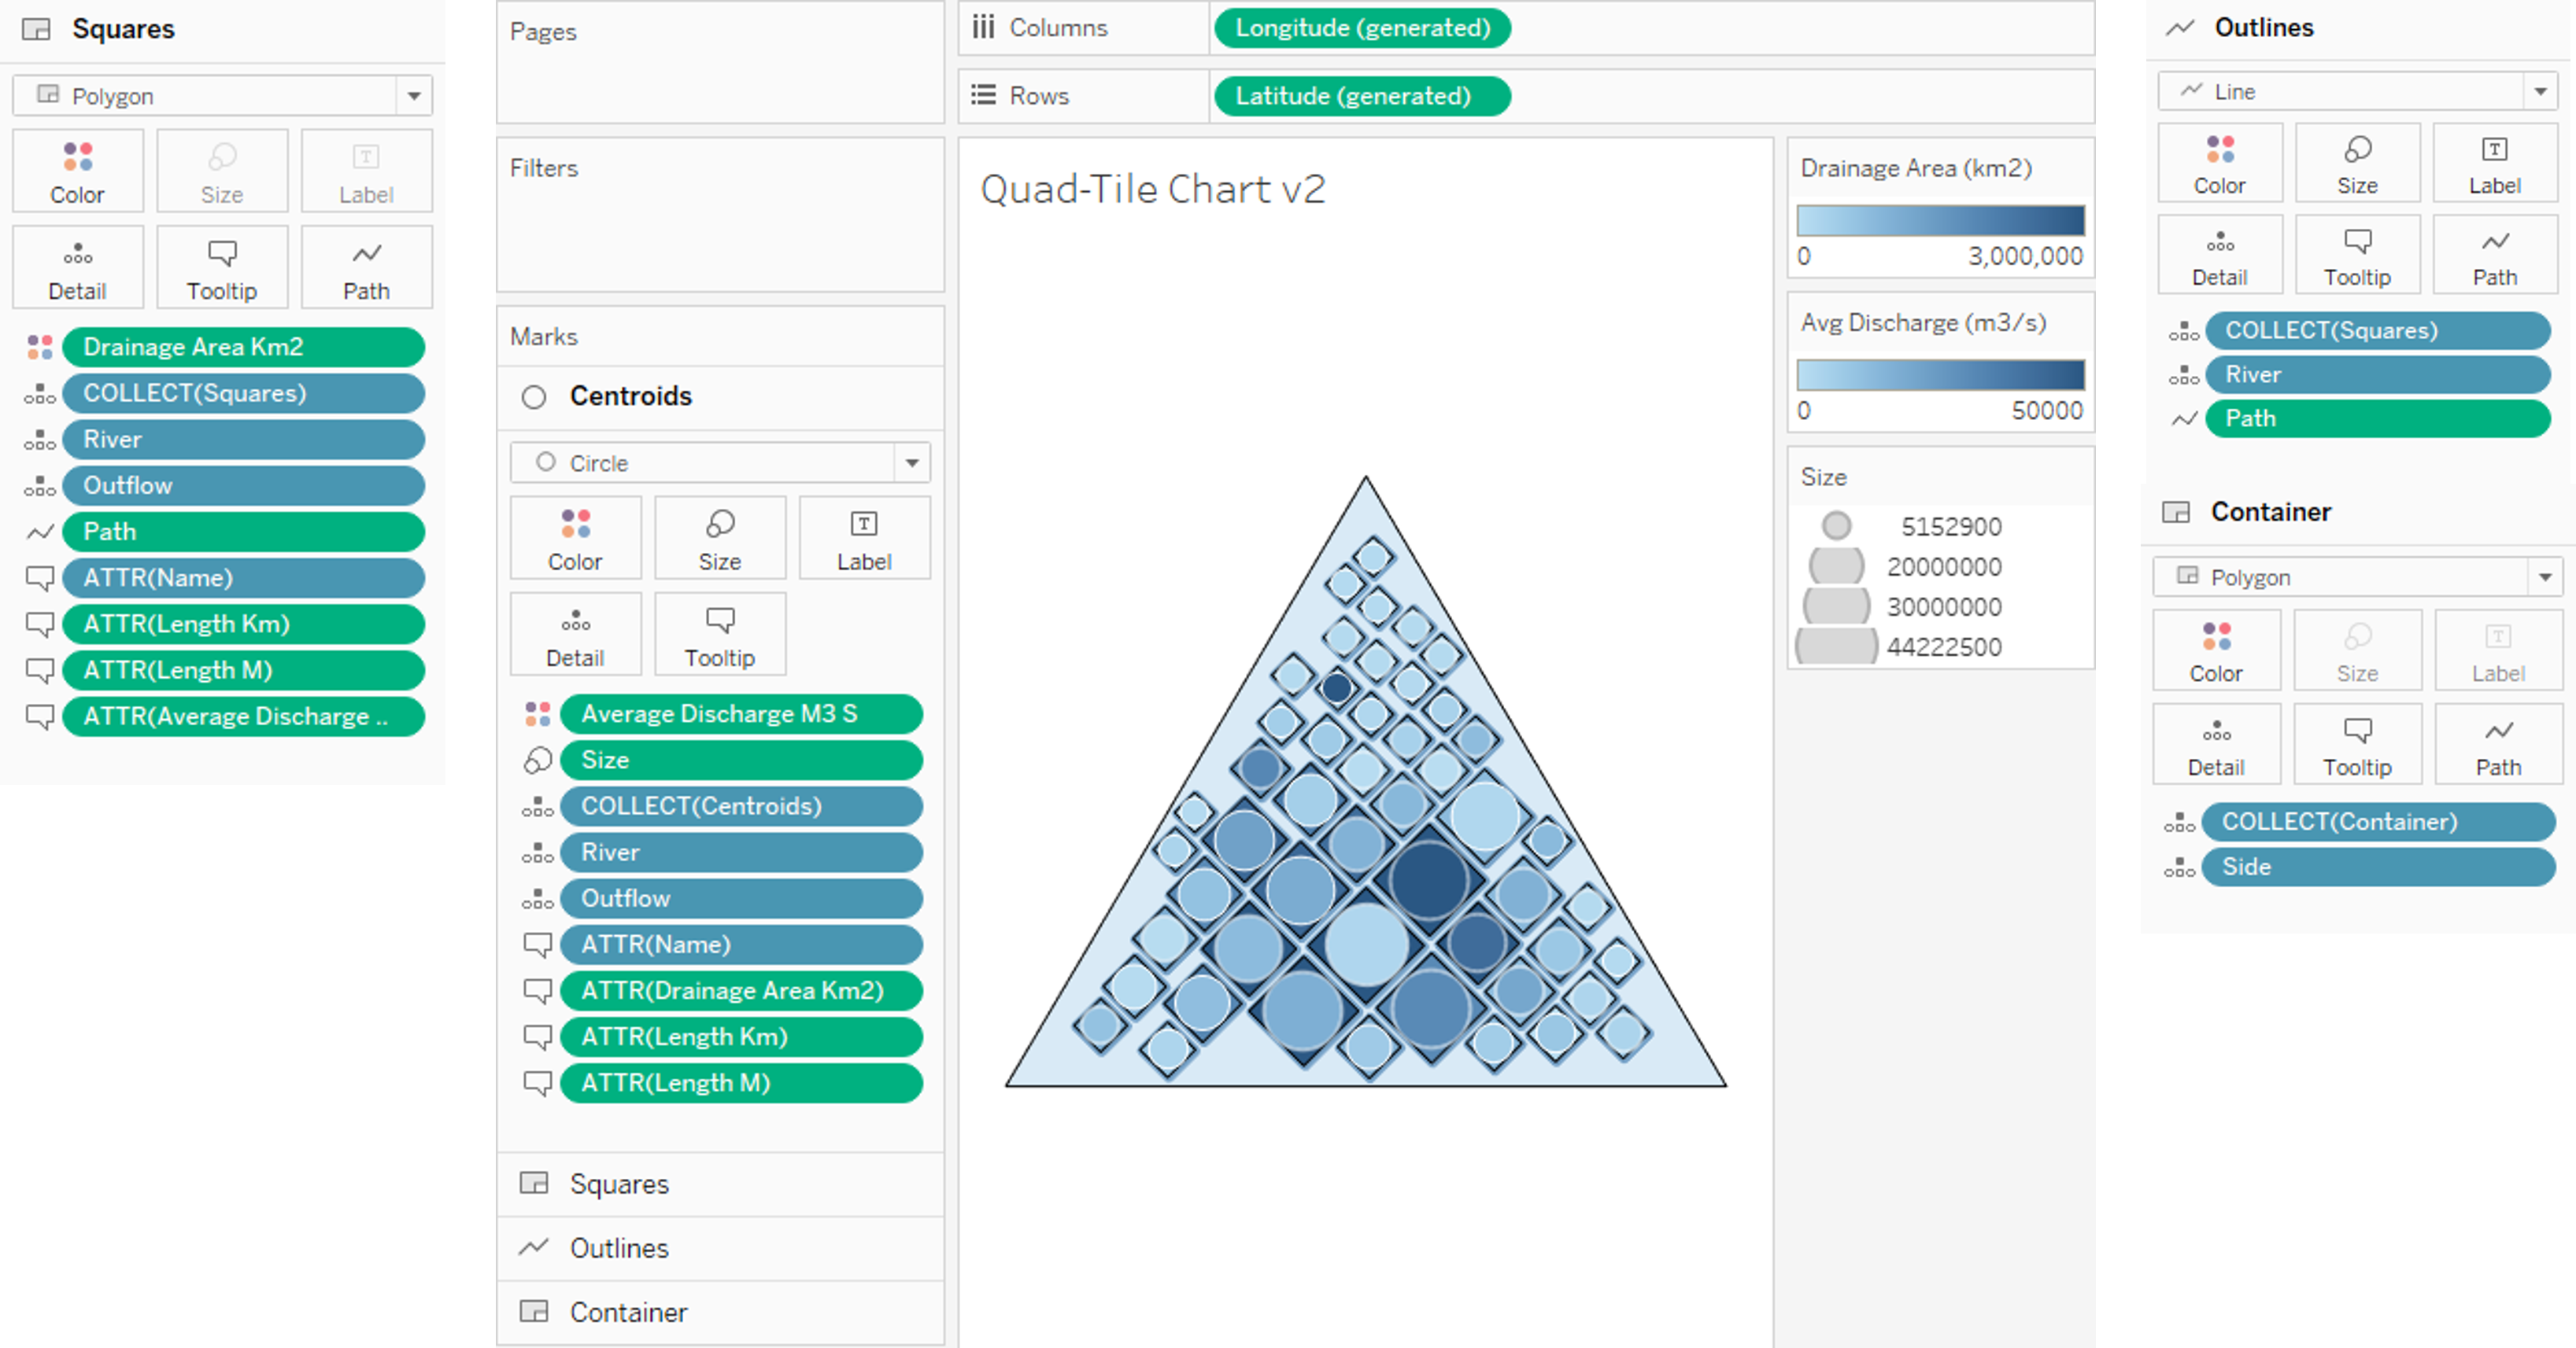This screenshot has height=1348, width=2576.
Task: Click Color card in Squares marks panel
Action: coord(77,171)
